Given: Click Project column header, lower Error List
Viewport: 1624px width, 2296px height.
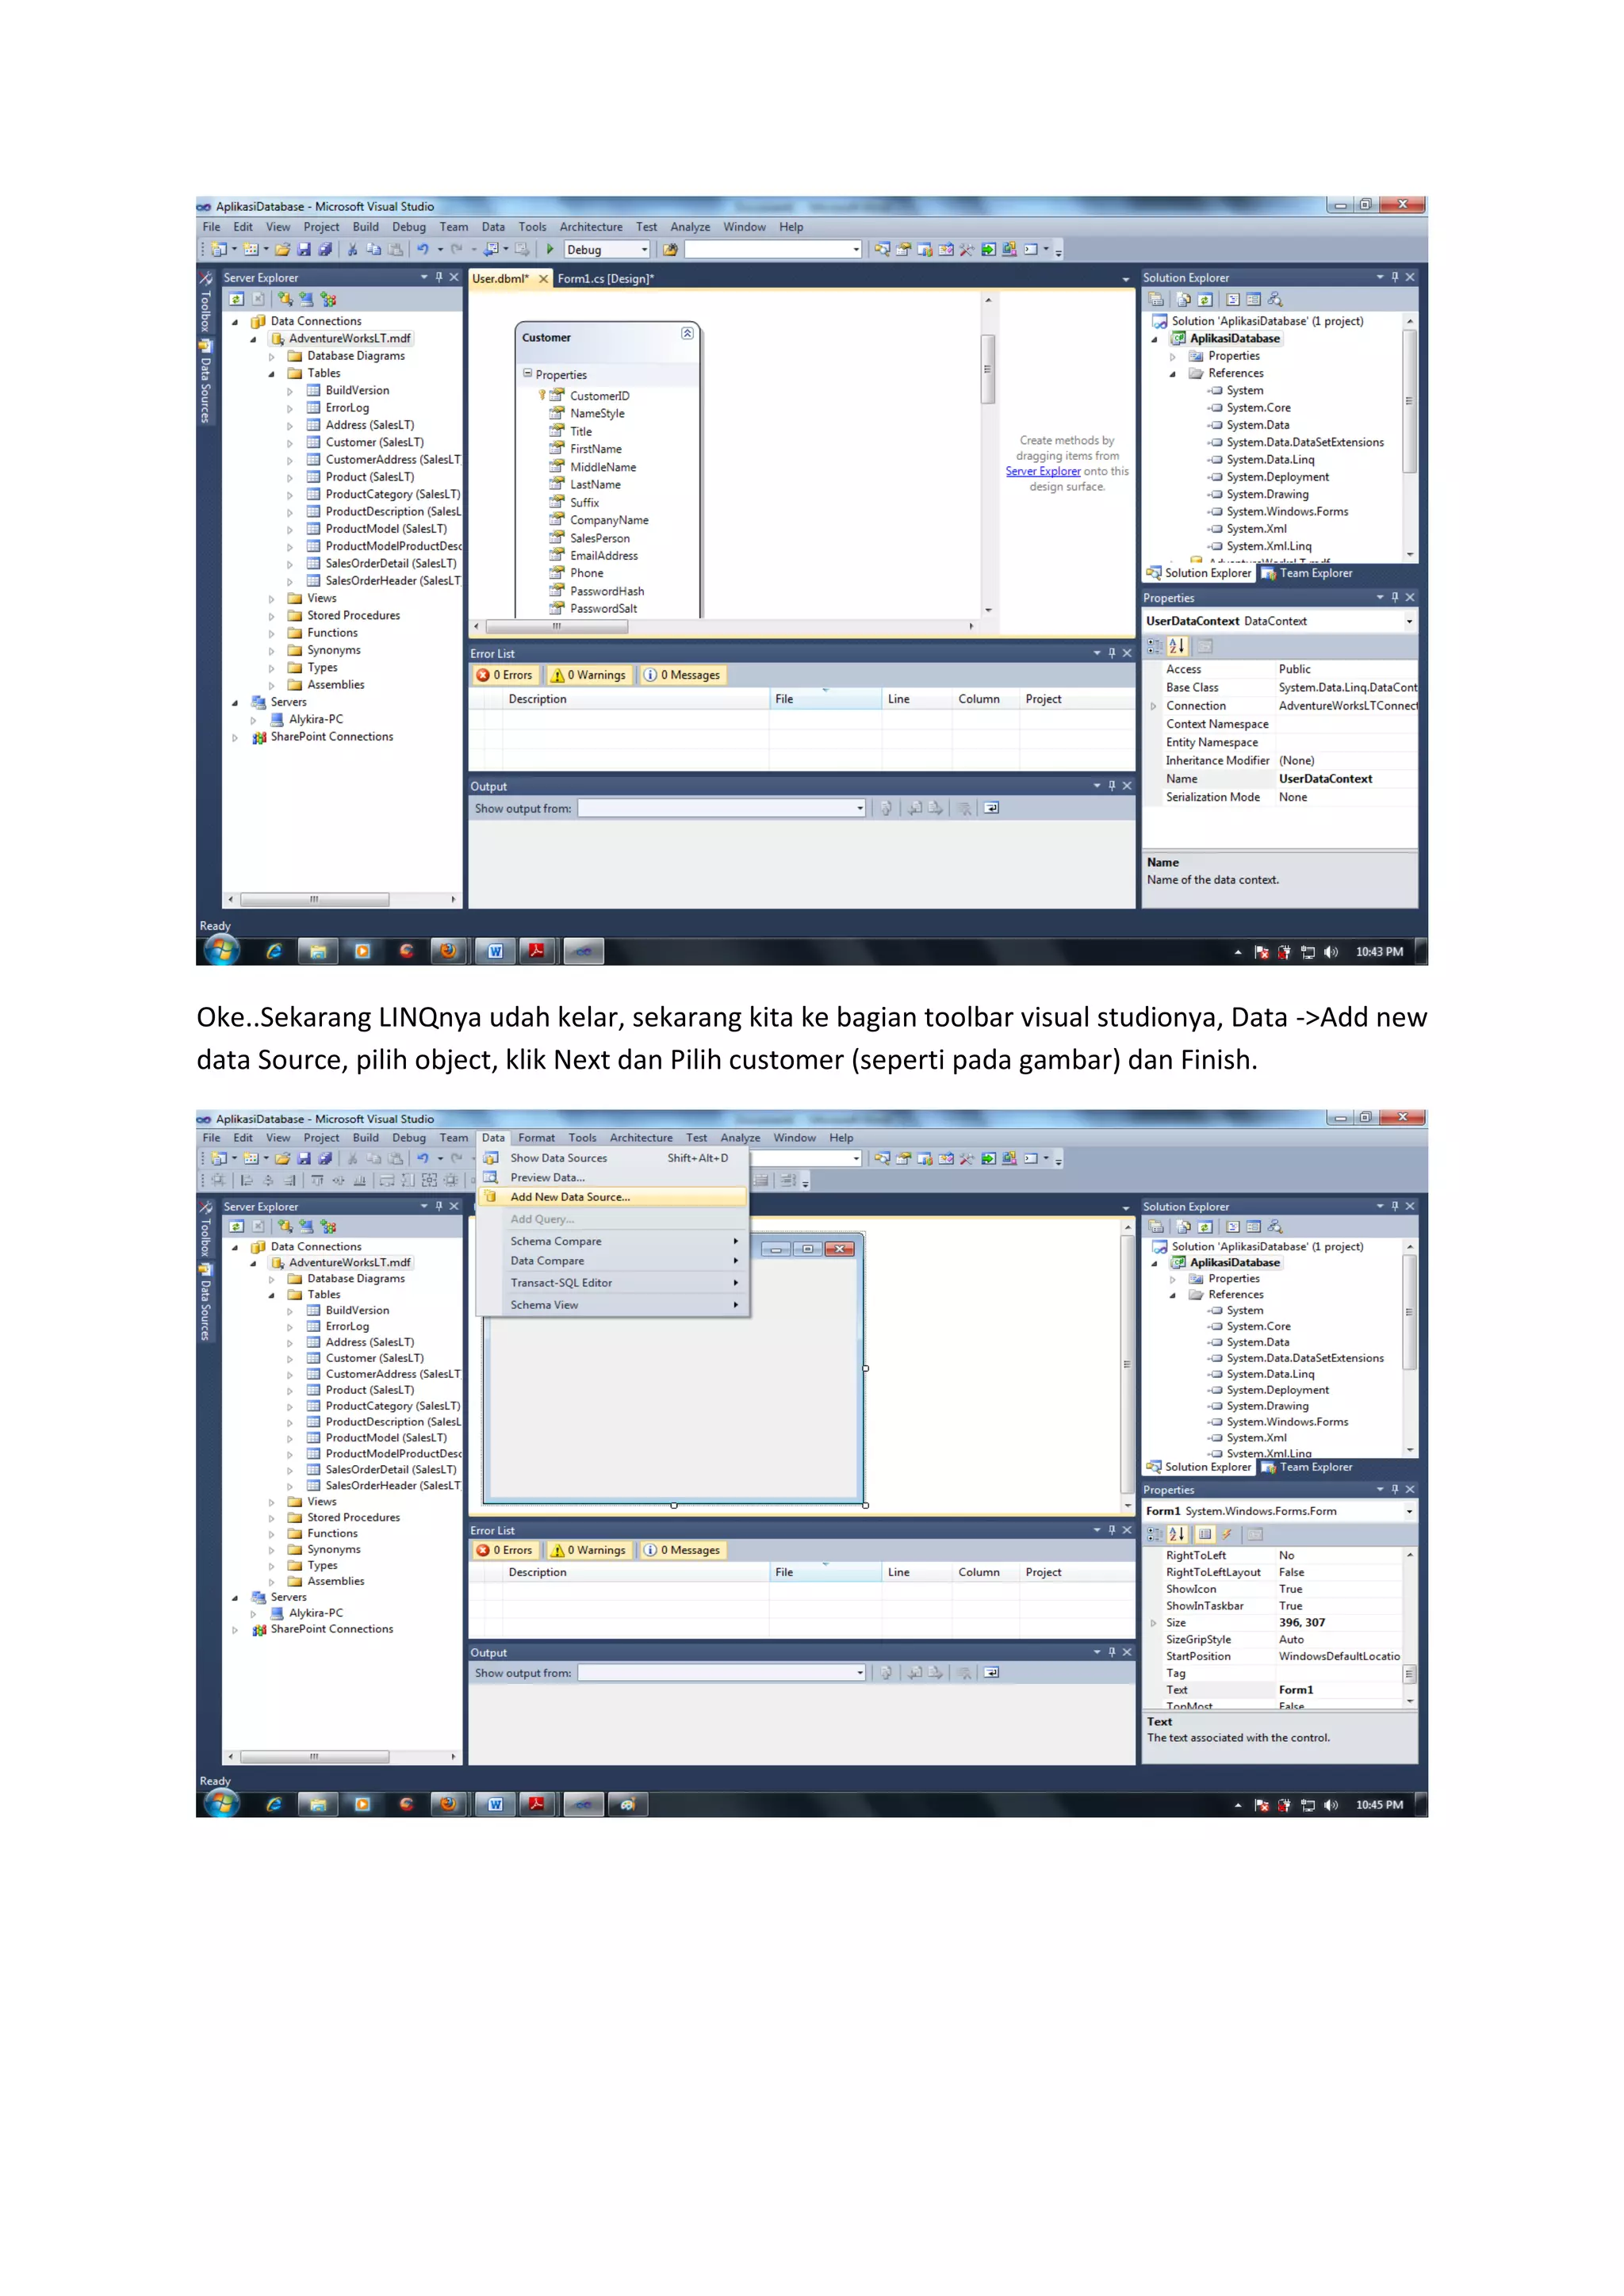Looking at the screenshot, I should tap(1076, 1572).
